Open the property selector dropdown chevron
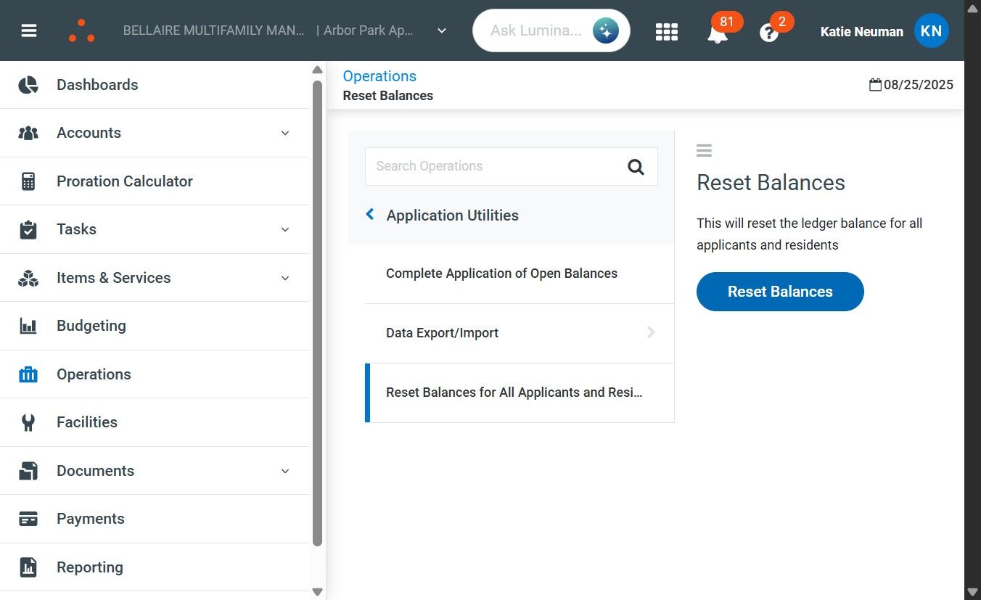This screenshot has width=981, height=600. pyautogui.click(x=441, y=31)
